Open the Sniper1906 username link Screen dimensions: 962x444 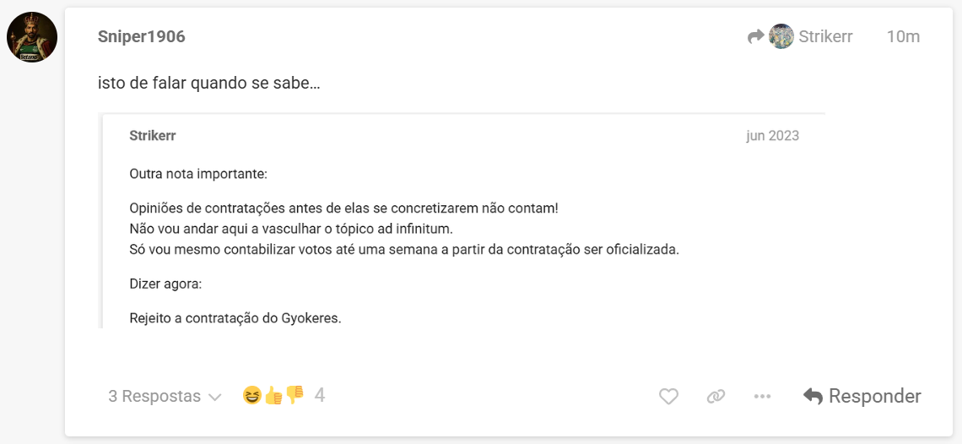(x=141, y=37)
